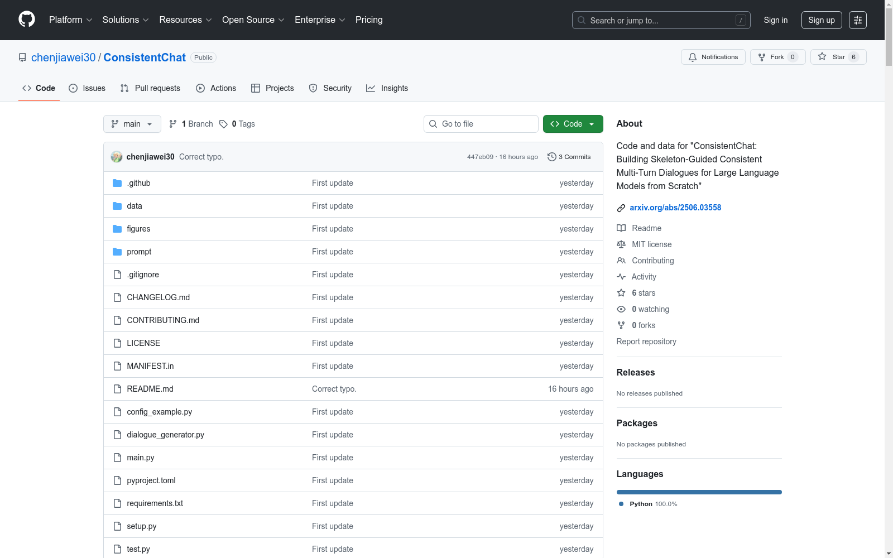Expand the Enterprise menu
This screenshot has width=893, height=558.
(320, 20)
